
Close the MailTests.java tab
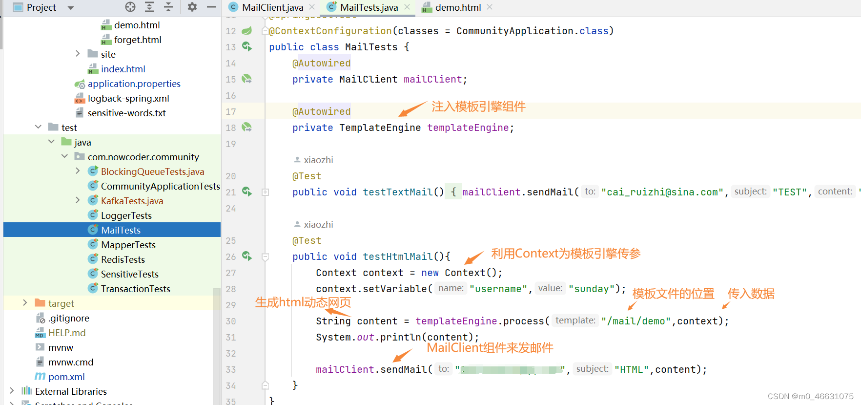coord(407,7)
